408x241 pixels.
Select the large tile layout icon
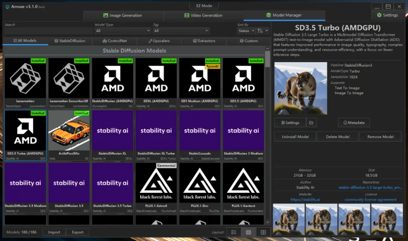click(x=263, y=232)
